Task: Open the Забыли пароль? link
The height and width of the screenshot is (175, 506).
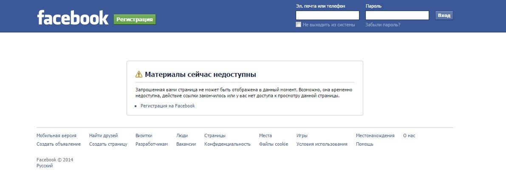Action: (382, 25)
